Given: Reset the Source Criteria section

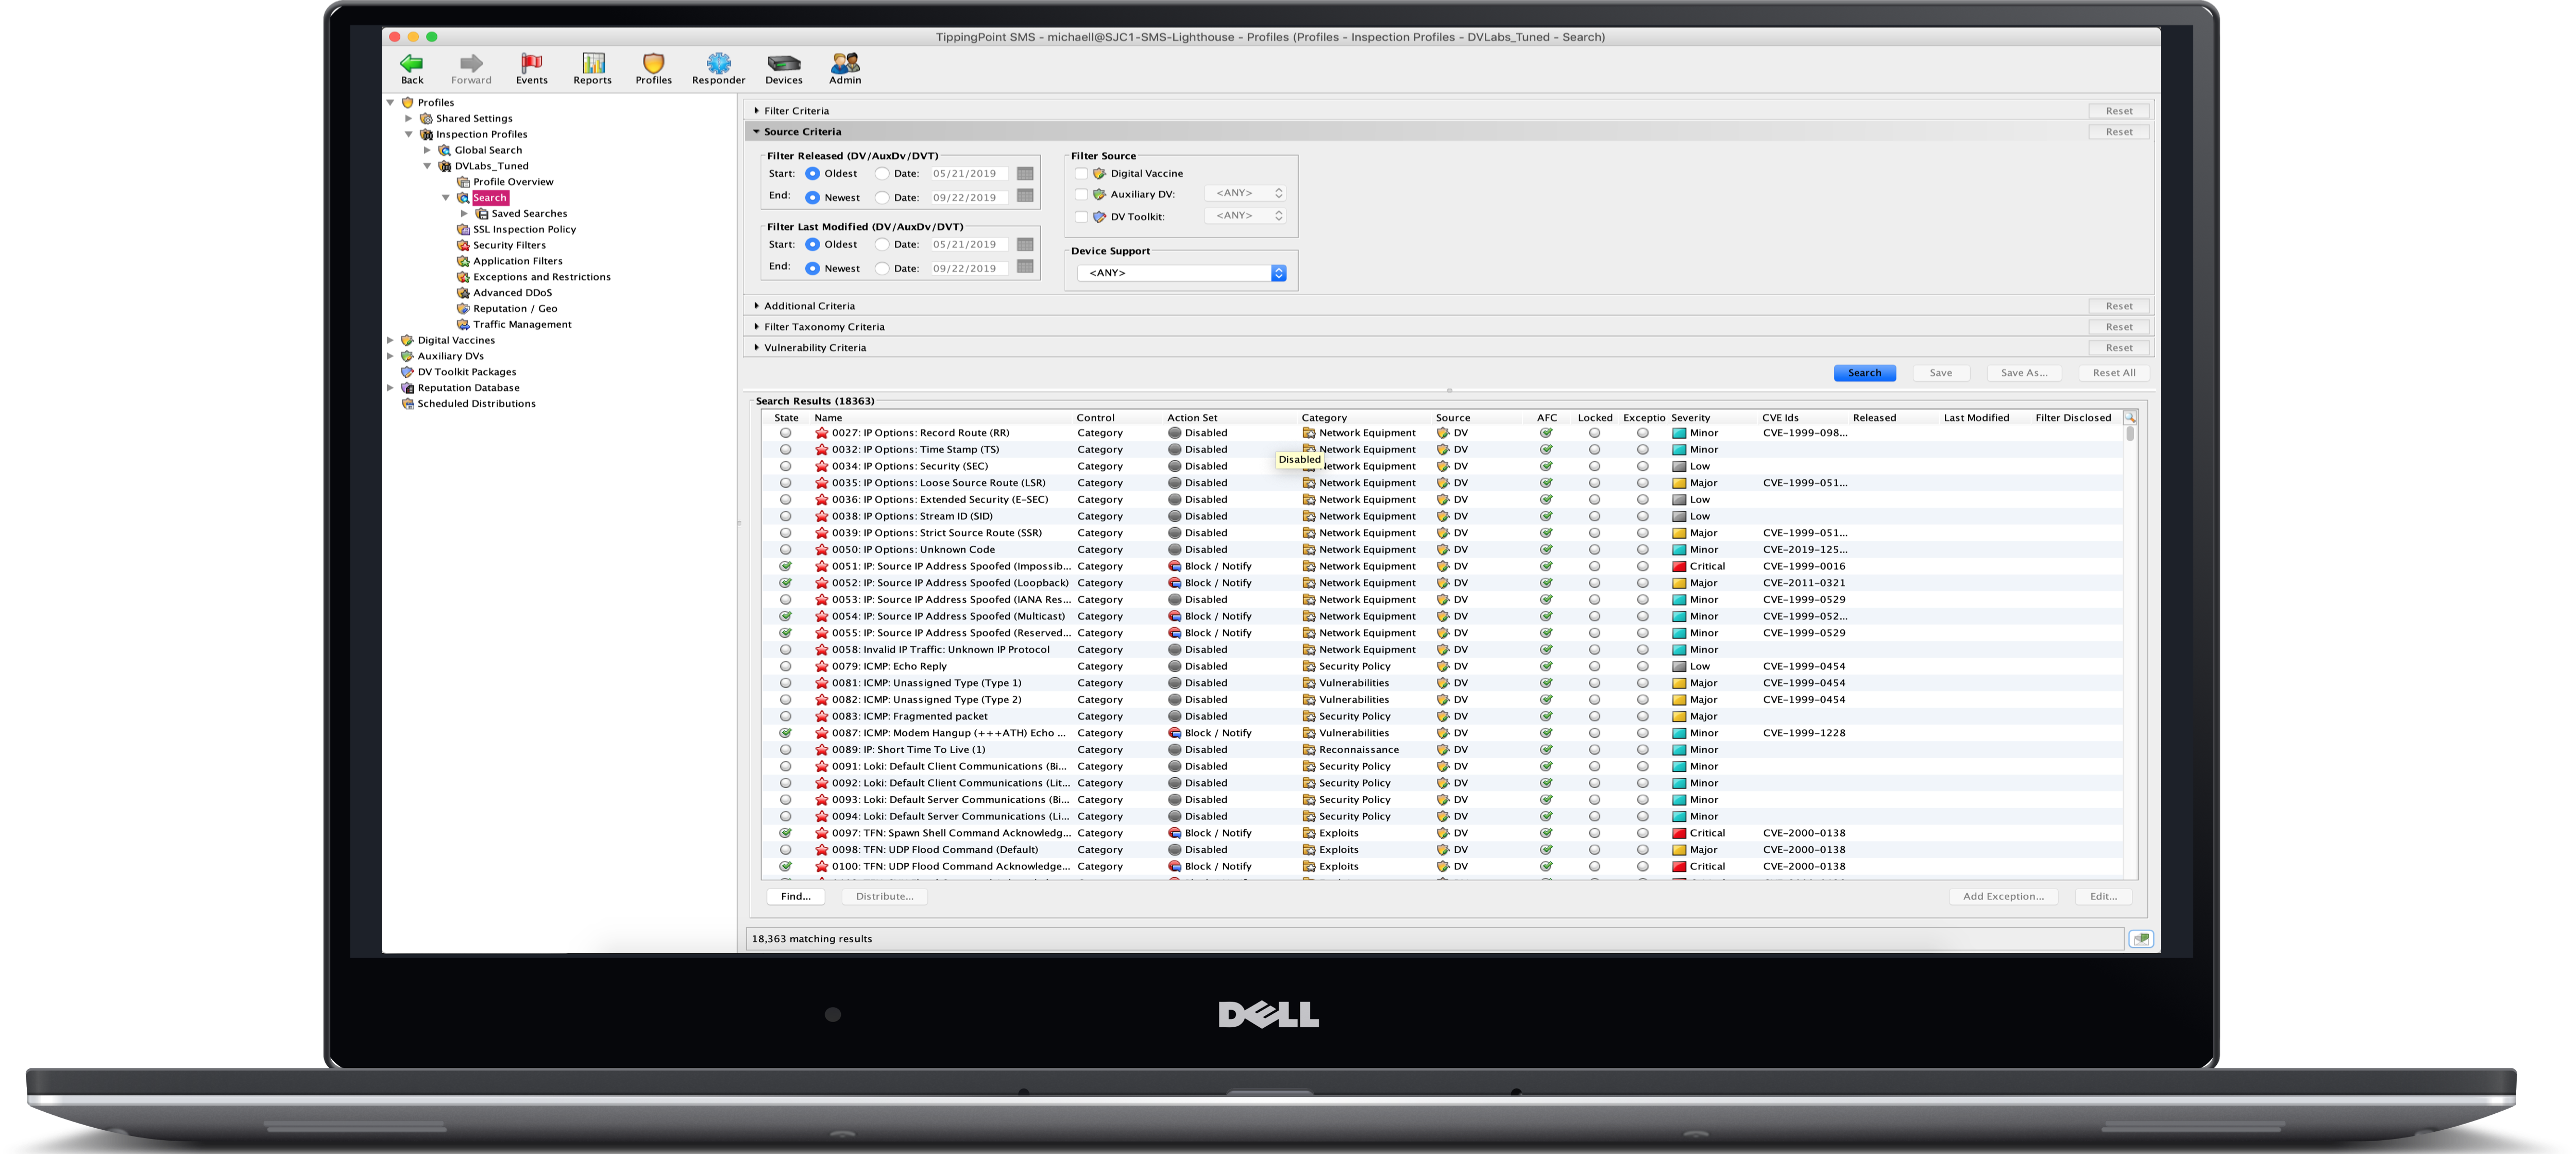Looking at the screenshot, I should 2119,131.
